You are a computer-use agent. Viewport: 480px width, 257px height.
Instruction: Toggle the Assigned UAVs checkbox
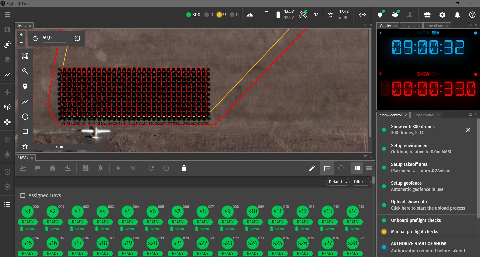click(x=22, y=195)
